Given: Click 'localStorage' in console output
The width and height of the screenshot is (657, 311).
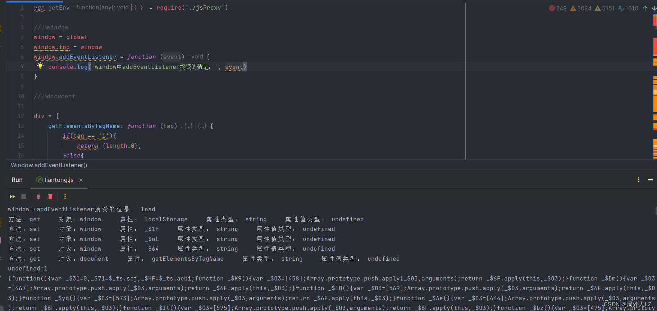Looking at the screenshot, I should click(x=166, y=220).
